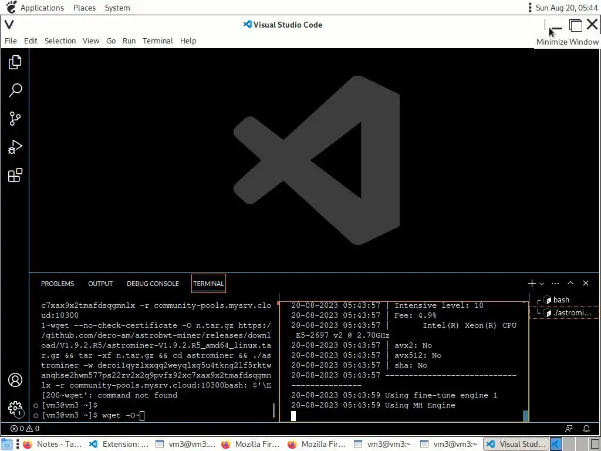Open the View menu
Image resolution: width=601 pixels, height=451 pixels.
click(x=91, y=41)
